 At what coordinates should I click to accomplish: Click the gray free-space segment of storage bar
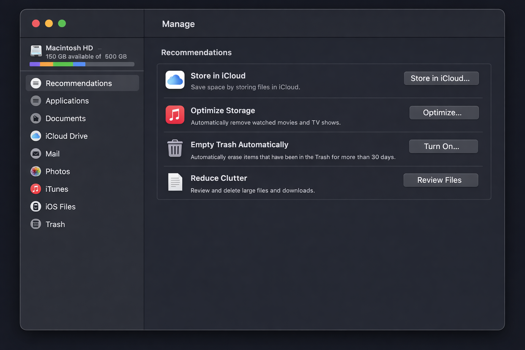click(110, 64)
